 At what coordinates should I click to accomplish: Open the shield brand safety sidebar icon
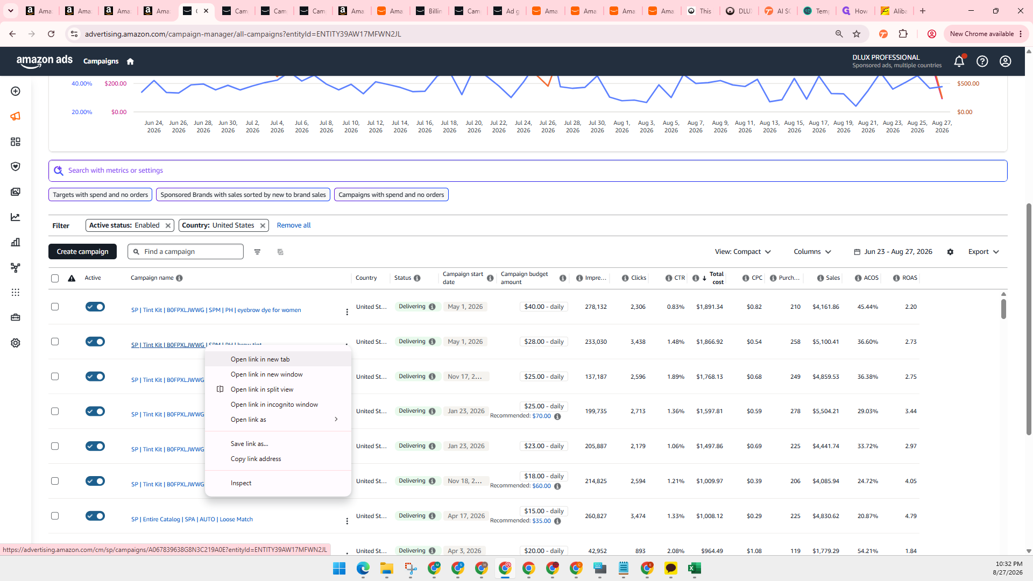pyautogui.click(x=16, y=167)
